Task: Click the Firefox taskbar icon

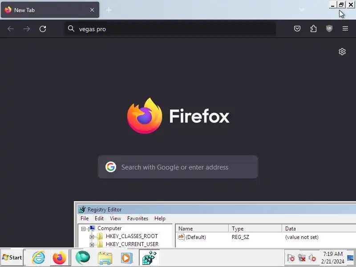Action: [x=59, y=258]
